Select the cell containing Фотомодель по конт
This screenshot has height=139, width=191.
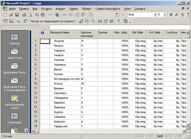coord(64,79)
